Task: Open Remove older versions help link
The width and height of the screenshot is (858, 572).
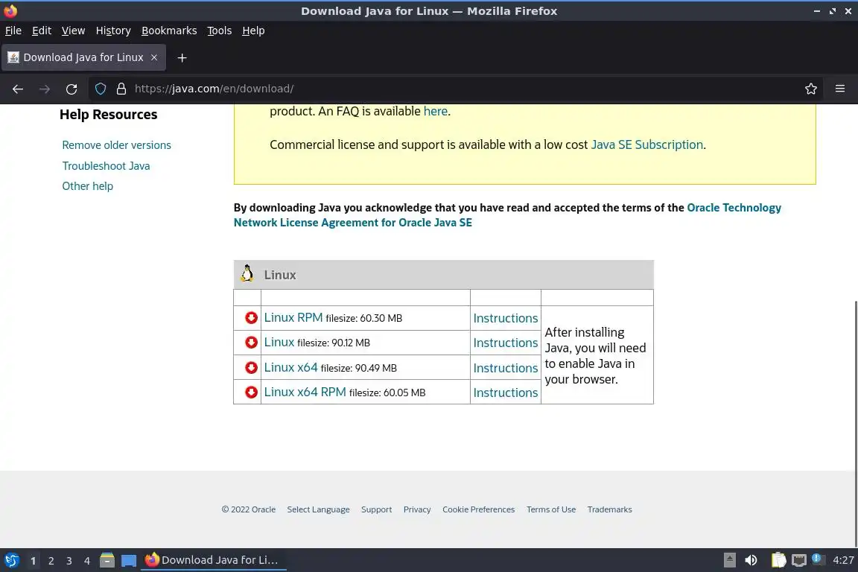Action: click(x=116, y=145)
